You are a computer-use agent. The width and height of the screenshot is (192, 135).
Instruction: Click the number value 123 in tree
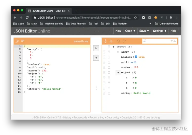click(136, 67)
